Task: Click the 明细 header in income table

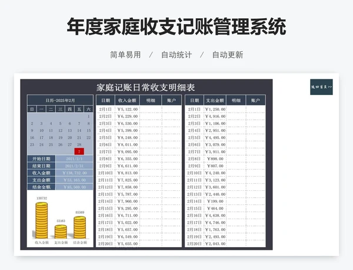Action: pyautogui.click(x=151, y=100)
